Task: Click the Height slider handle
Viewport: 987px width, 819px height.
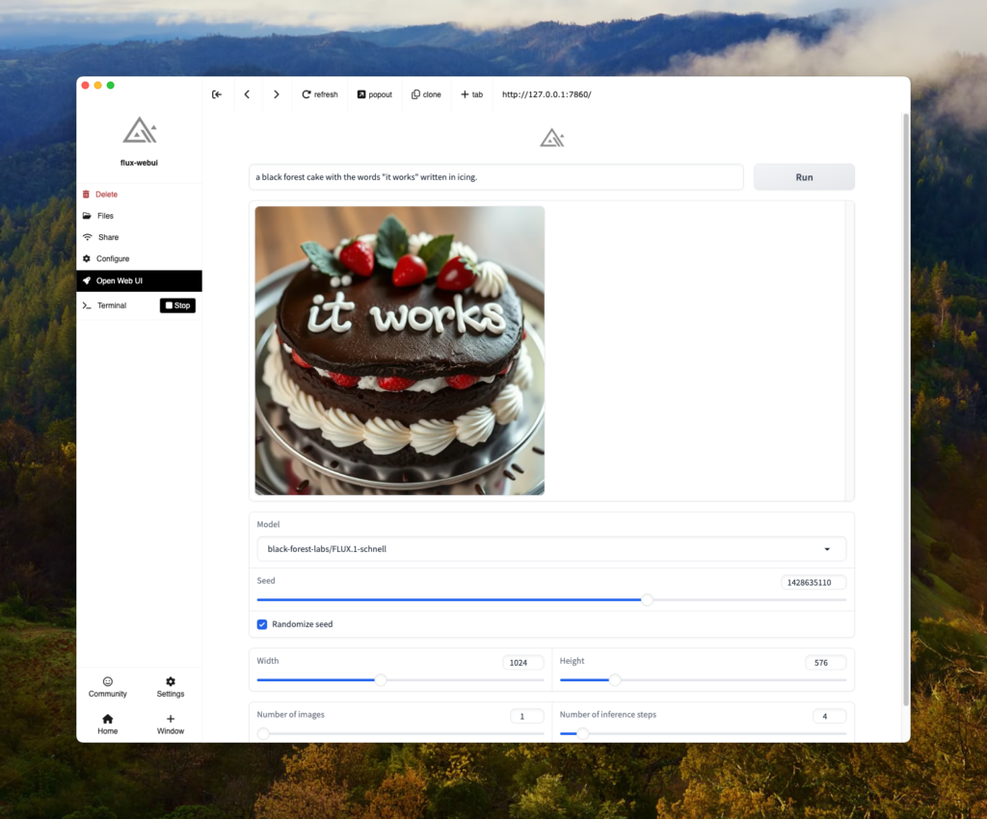Action: (x=615, y=680)
